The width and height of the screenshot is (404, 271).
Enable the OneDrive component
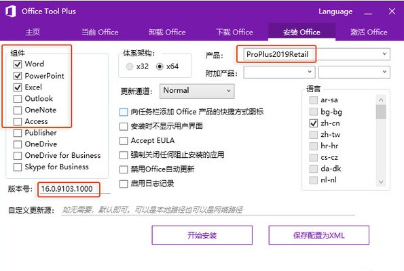click(x=18, y=144)
